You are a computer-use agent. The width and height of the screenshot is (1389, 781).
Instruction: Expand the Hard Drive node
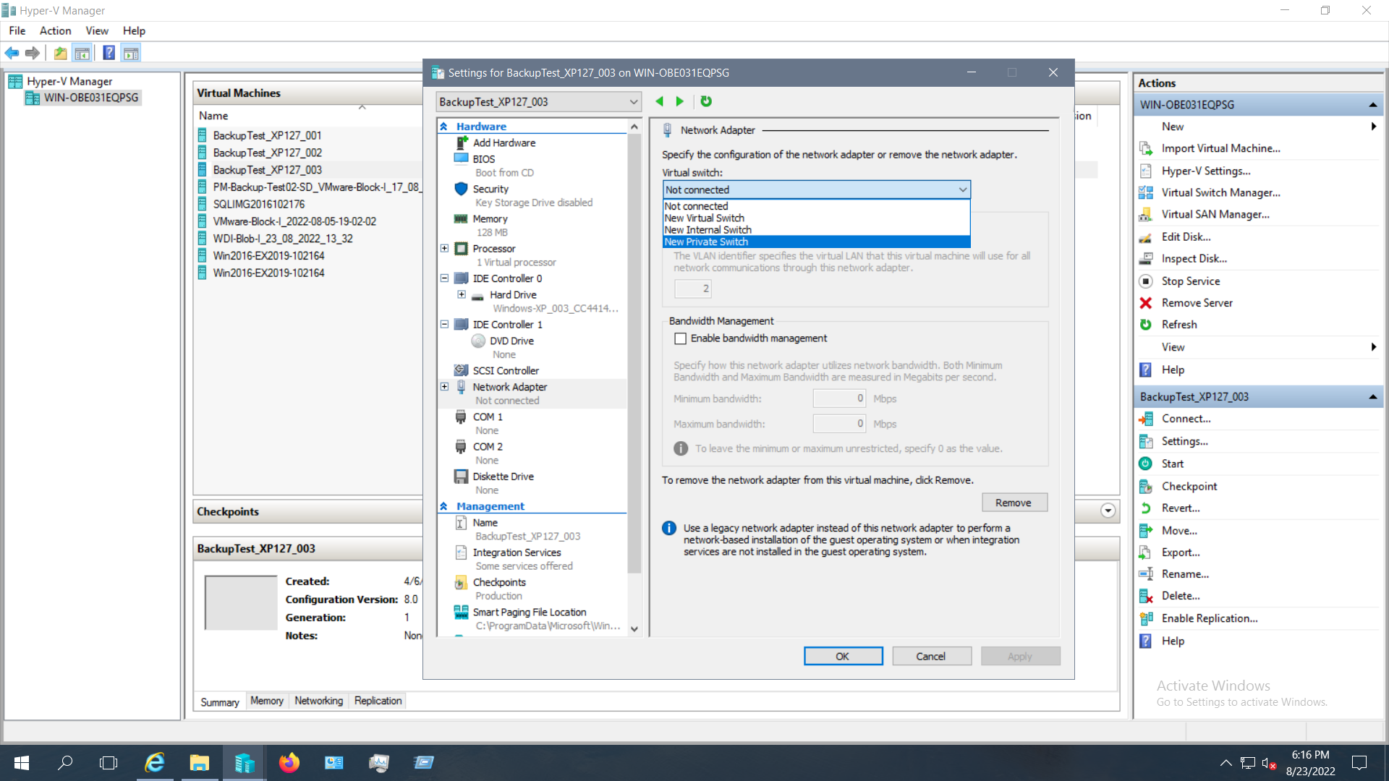tap(461, 294)
